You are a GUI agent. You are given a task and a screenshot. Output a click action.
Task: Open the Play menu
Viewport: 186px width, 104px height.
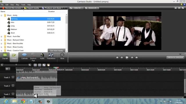(17, 5)
